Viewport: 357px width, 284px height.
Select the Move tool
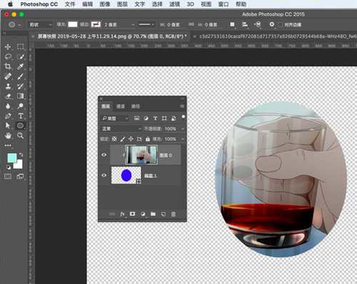(8, 46)
